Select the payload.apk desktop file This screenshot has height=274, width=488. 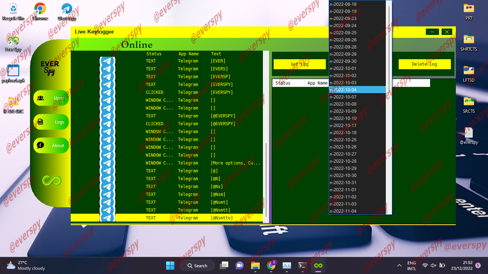click(x=13, y=74)
